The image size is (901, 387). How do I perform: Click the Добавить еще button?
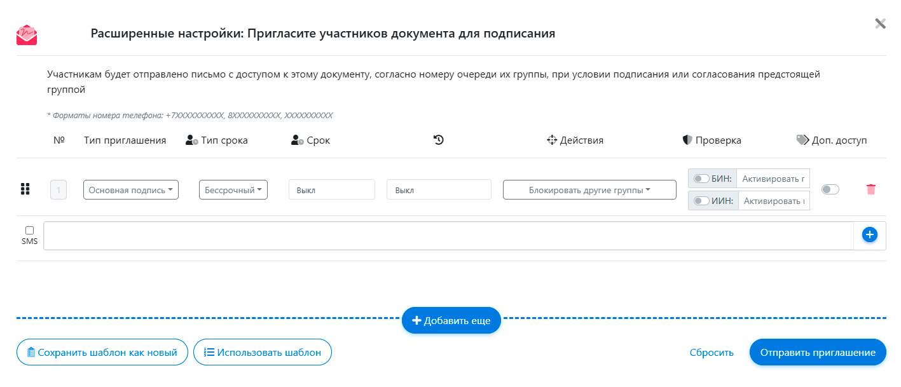[451, 321]
